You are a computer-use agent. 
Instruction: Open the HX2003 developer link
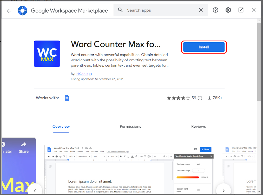pos(82,74)
